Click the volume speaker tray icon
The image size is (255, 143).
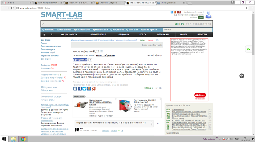coord(231,139)
